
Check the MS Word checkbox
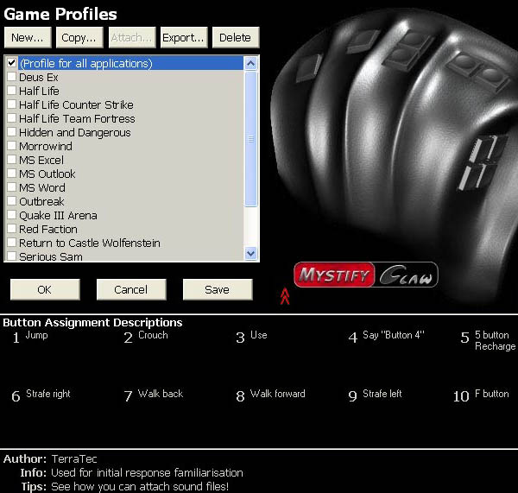12,187
